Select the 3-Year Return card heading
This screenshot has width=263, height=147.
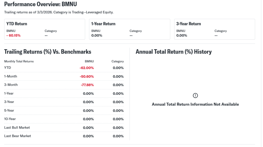[x=189, y=24]
